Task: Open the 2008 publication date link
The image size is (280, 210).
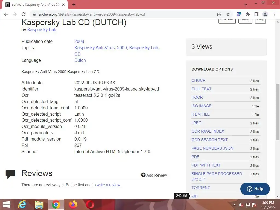Action: tap(79, 42)
